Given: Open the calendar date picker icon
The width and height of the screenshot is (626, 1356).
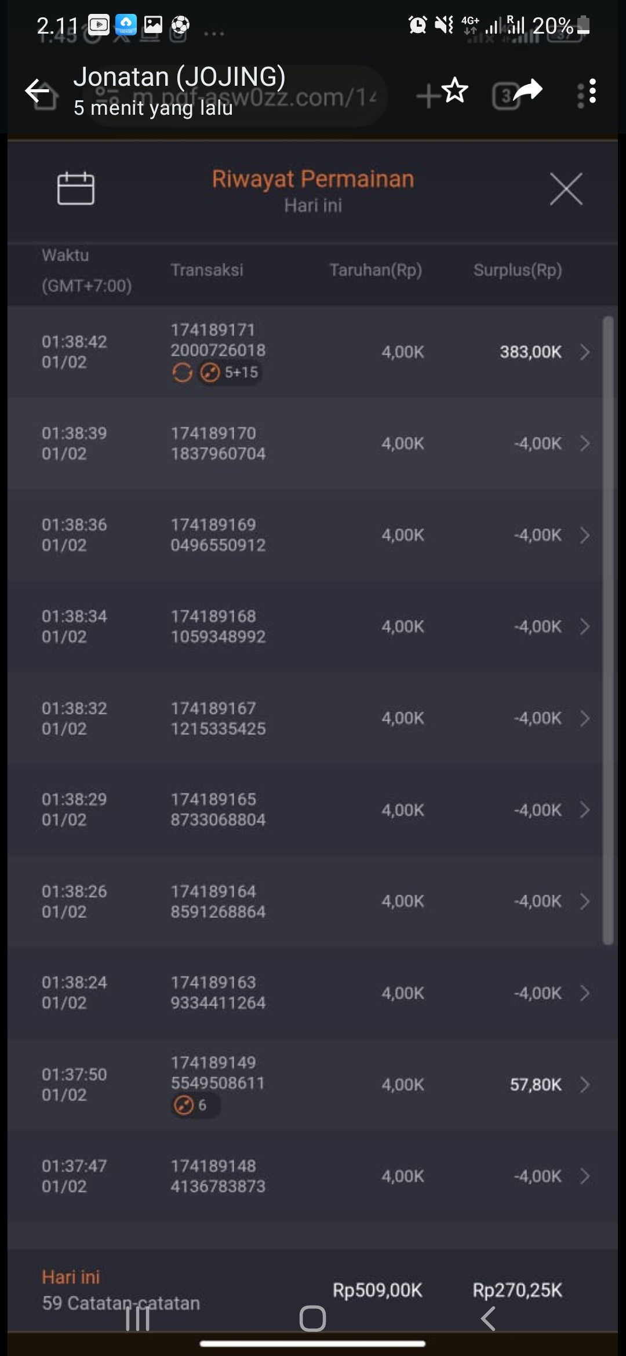Looking at the screenshot, I should [x=75, y=188].
